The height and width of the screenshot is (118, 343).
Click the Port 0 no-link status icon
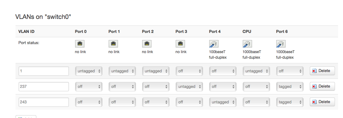(x=80, y=44)
